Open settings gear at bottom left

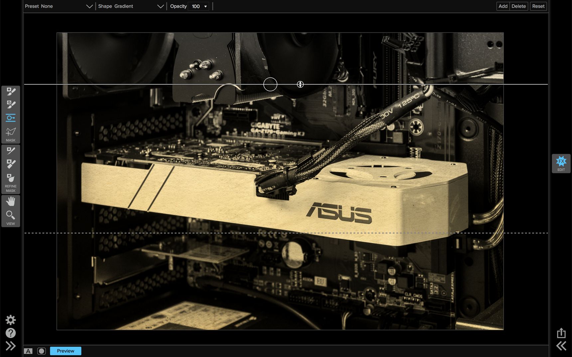coord(11,320)
